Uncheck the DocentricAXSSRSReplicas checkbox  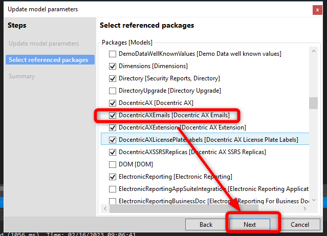113,152
